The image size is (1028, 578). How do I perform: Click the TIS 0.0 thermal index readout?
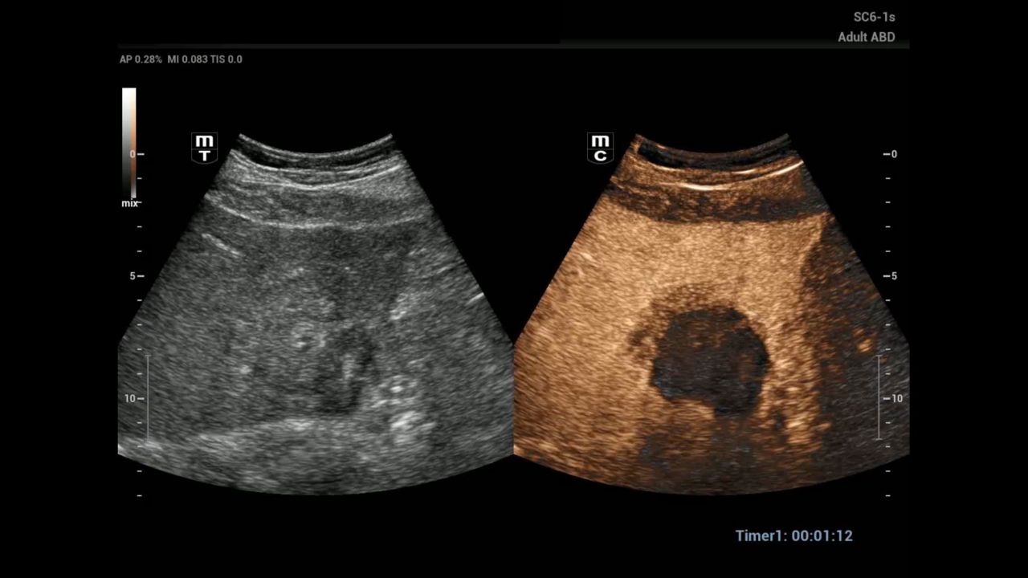[x=226, y=59]
